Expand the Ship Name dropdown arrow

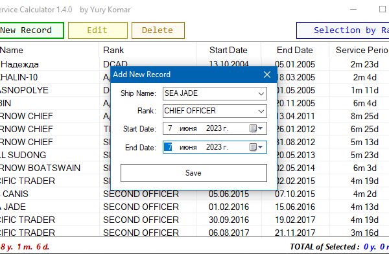tap(261, 94)
